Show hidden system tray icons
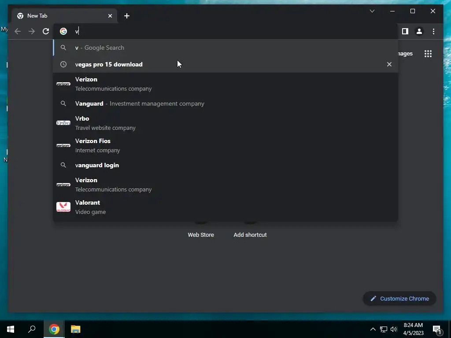Image resolution: width=451 pixels, height=338 pixels. point(373,329)
